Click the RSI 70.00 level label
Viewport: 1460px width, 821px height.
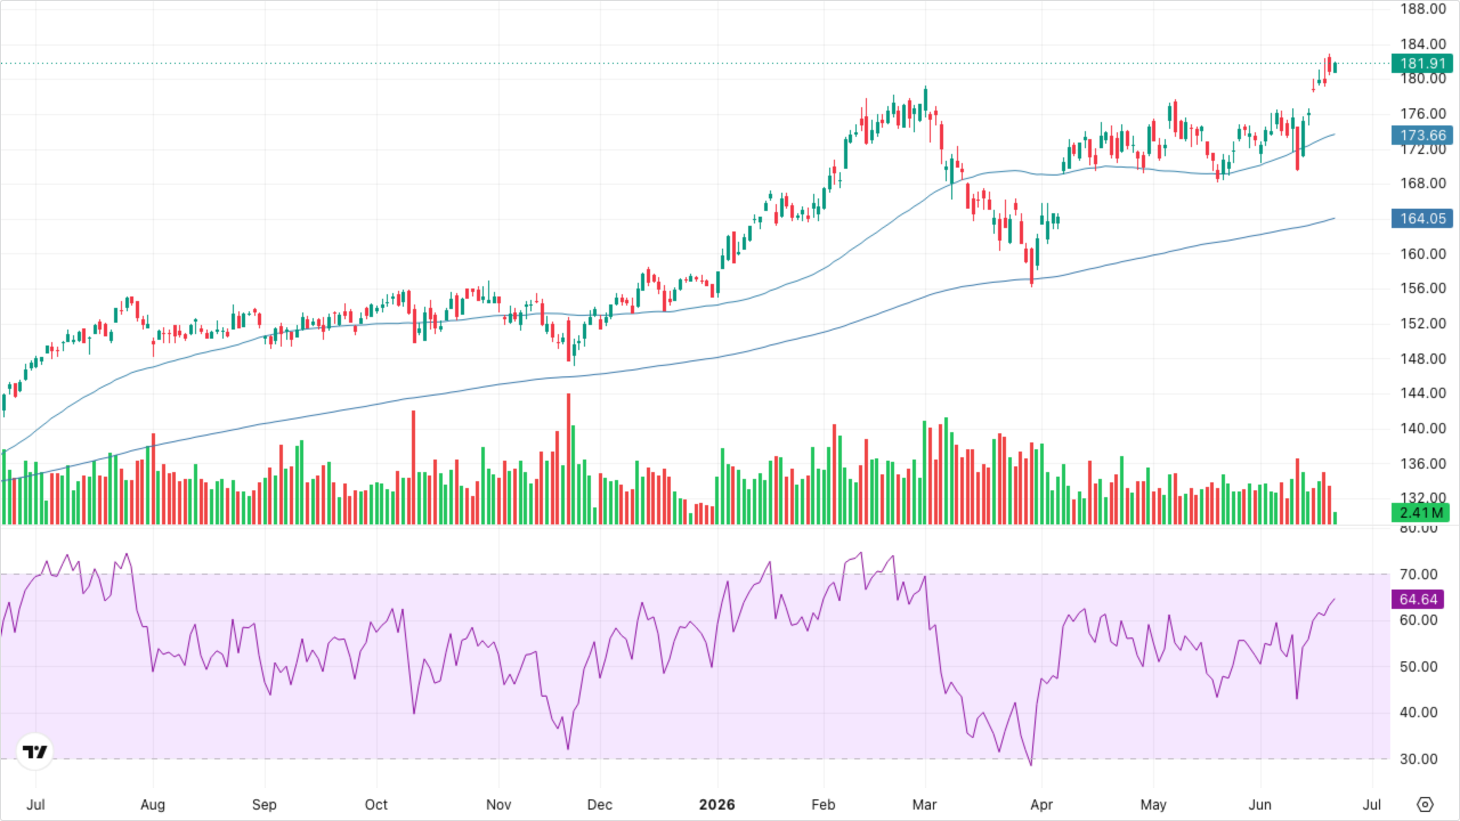[1418, 574]
